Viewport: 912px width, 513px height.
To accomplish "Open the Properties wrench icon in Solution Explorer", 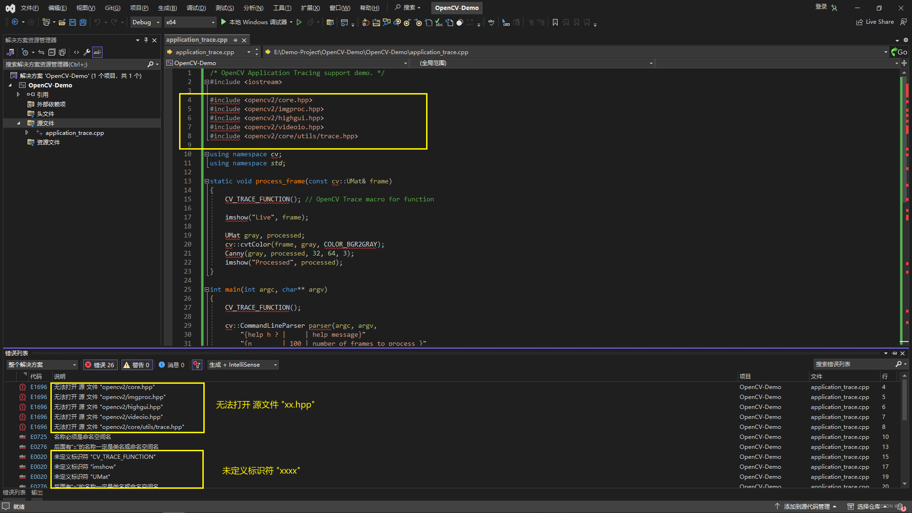I will (87, 52).
